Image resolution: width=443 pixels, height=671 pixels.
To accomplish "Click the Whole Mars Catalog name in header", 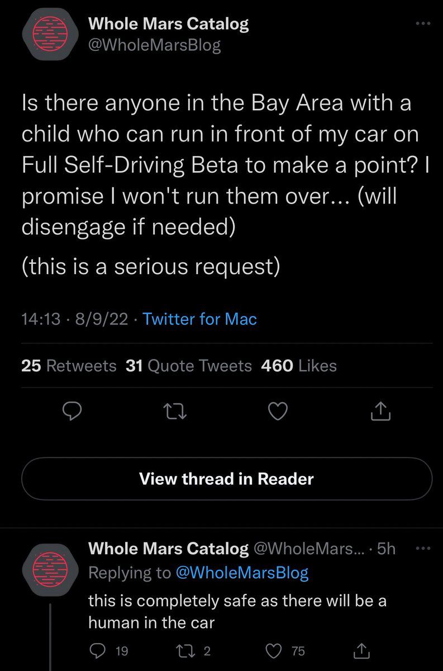I will coord(169,24).
